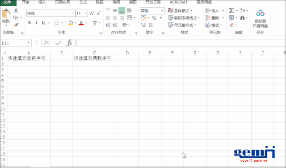Save to Baidu Netdisk cloud icon

(260, 13)
